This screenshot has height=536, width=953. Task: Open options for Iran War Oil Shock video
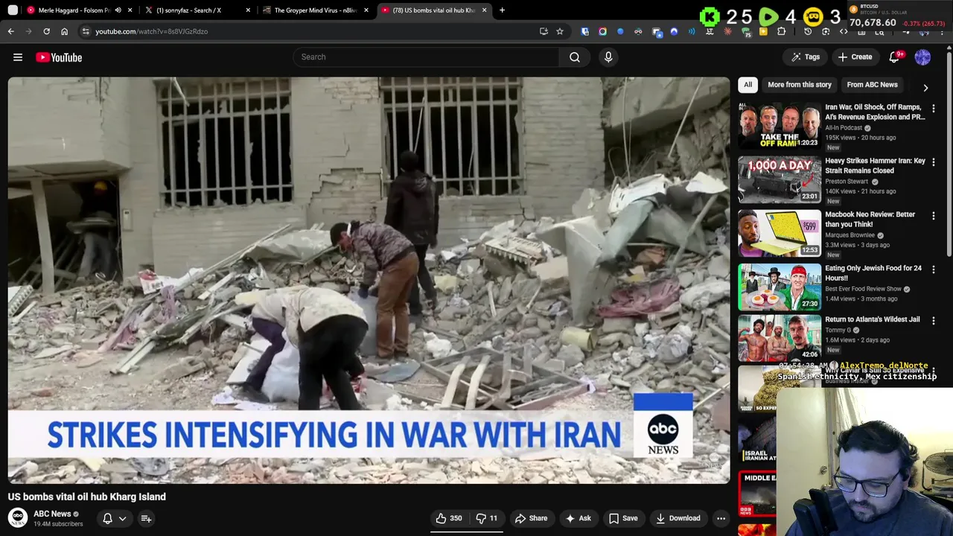[934, 109]
